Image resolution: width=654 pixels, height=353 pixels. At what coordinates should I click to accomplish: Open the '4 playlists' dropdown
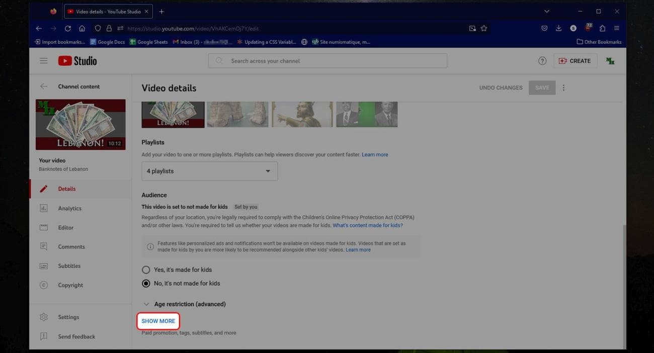(x=209, y=171)
